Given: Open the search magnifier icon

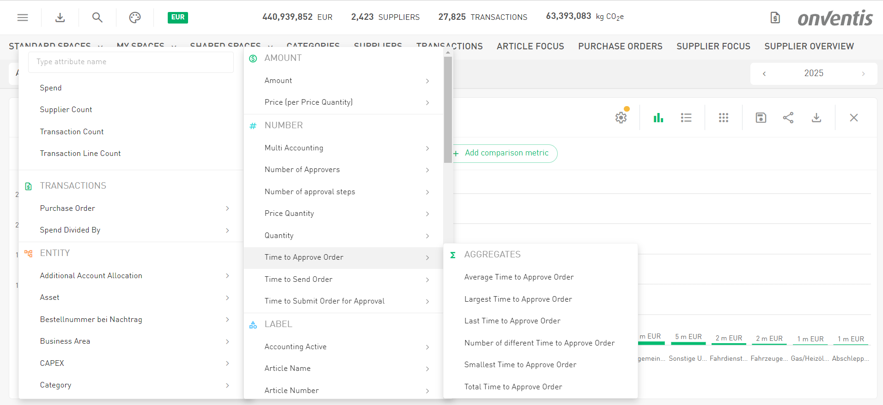Looking at the screenshot, I should tap(97, 18).
